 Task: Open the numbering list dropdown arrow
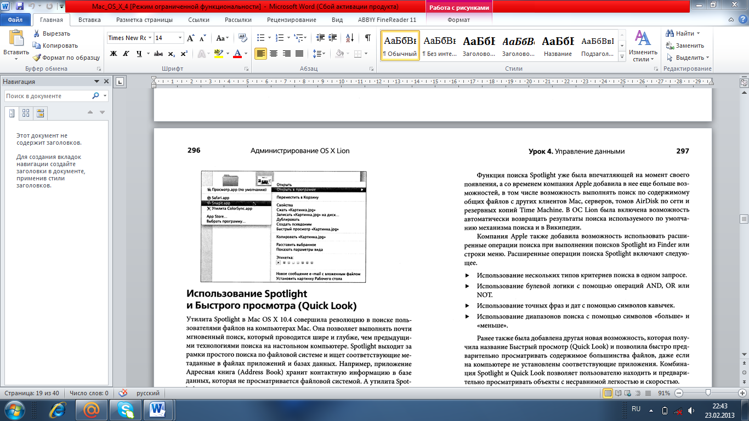287,38
